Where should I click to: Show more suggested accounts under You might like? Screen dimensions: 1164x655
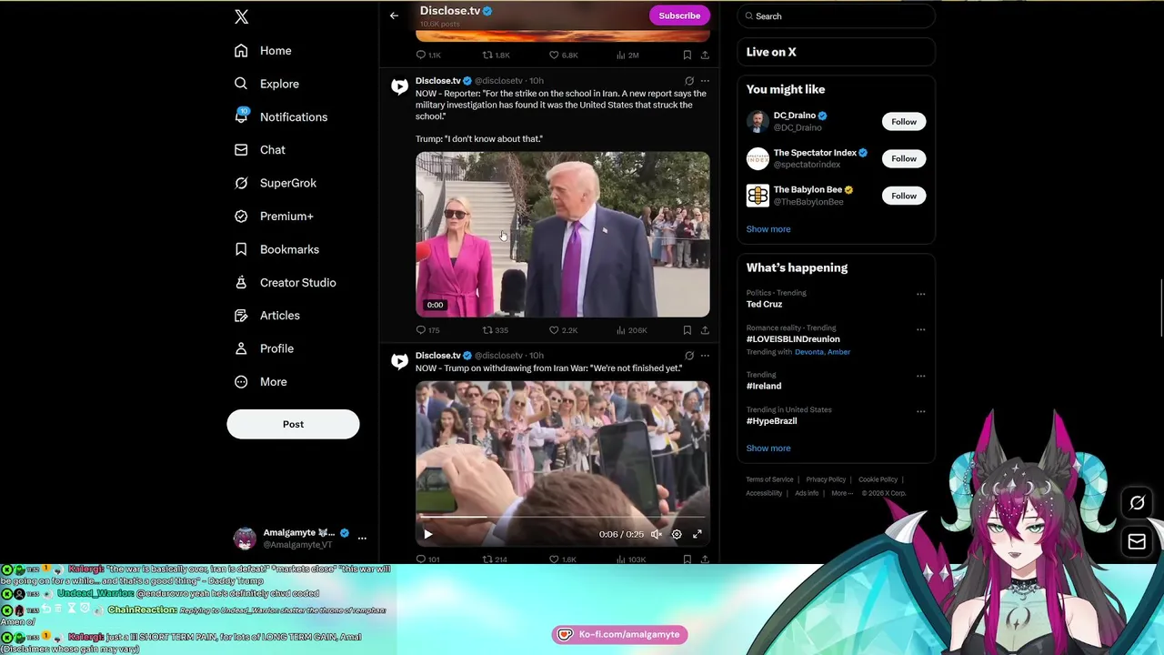(x=768, y=229)
